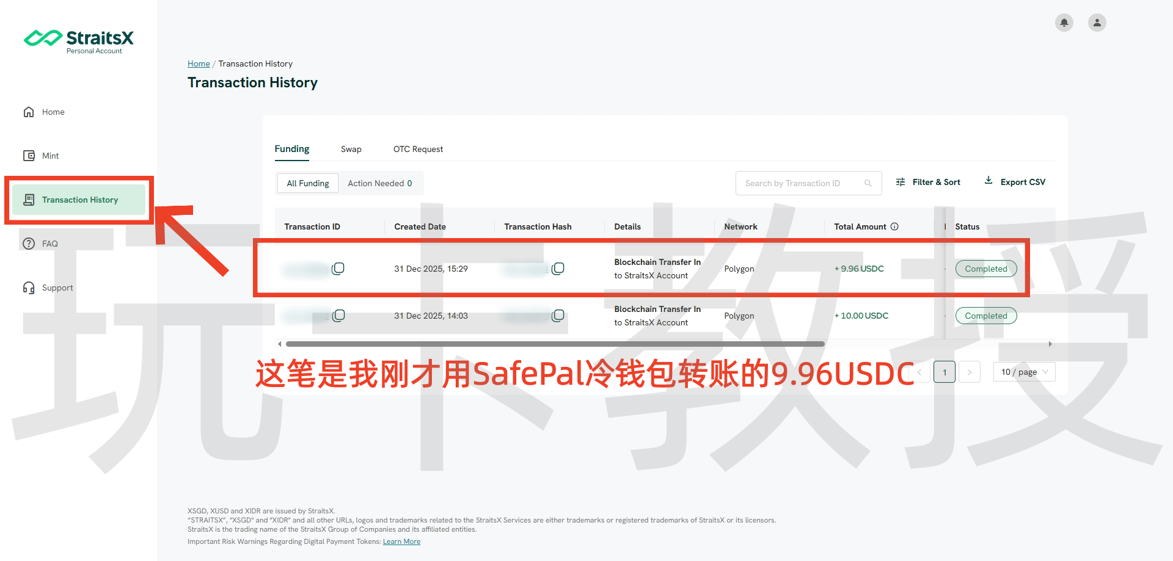Copy the second row's Transaction Hash
Viewport: 1173px width, 561px height.
[558, 316]
